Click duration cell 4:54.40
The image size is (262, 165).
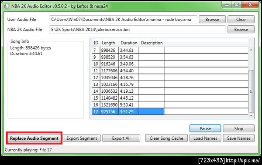click(129, 71)
